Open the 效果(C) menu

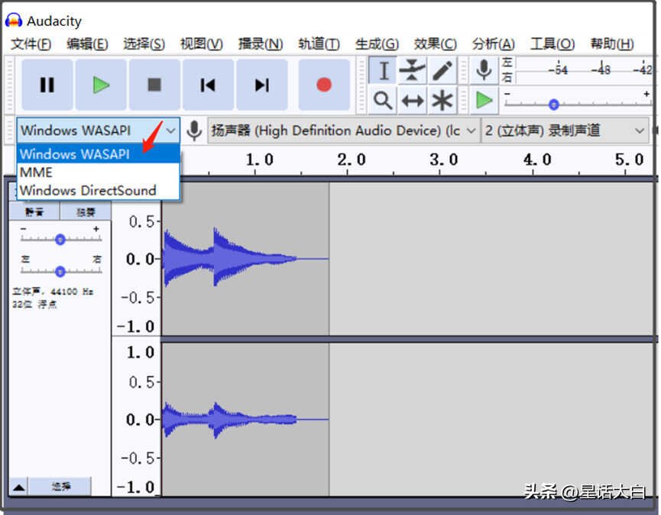(435, 43)
